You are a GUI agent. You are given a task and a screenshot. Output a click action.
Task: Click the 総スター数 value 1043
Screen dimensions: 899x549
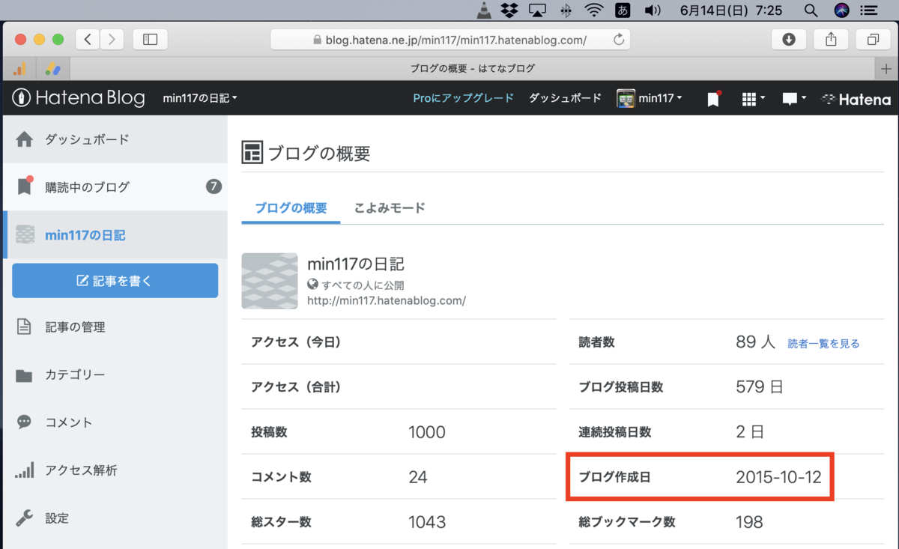(x=427, y=522)
